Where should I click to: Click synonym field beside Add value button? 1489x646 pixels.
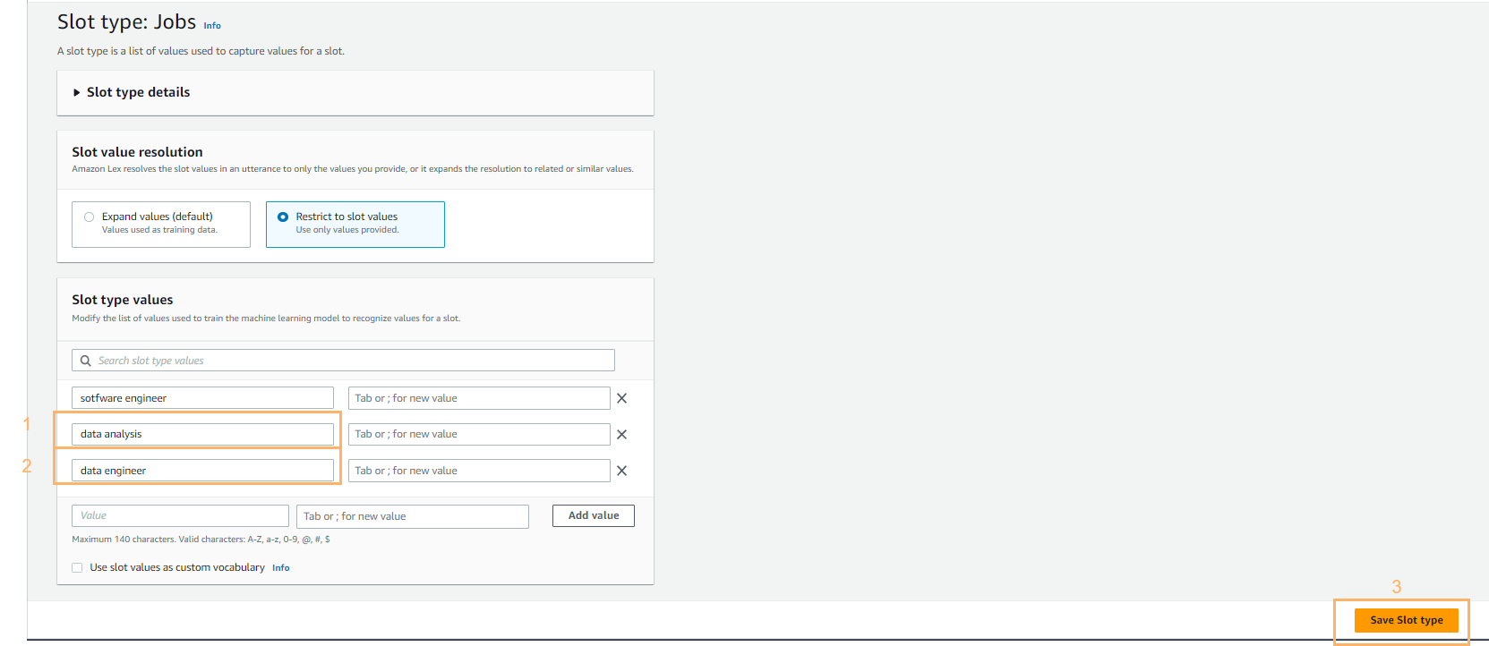pos(413,516)
